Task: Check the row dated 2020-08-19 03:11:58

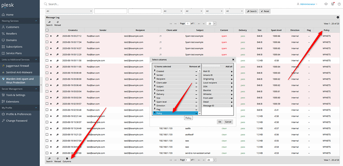Action: (x=47, y=61)
